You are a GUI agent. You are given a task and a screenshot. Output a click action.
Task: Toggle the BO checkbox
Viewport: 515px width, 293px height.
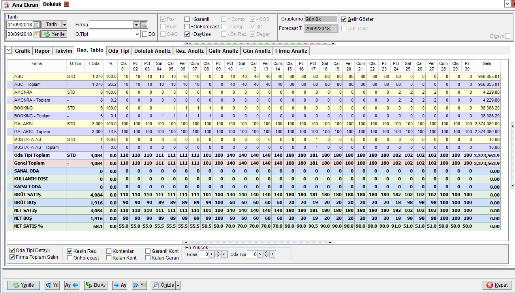pyautogui.click(x=144, y=34)
